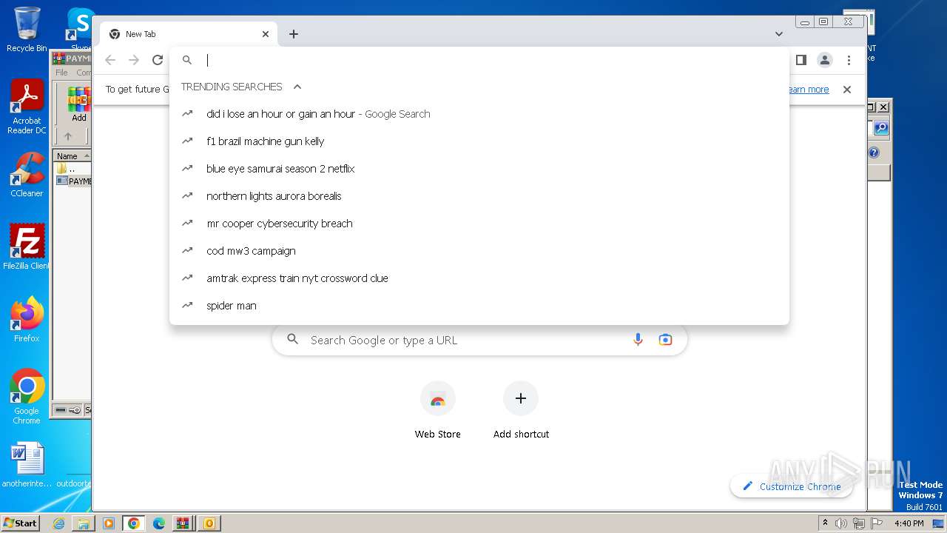Open the Chrome profile avatar
947x533 pixels.
[x=824, y=60]
